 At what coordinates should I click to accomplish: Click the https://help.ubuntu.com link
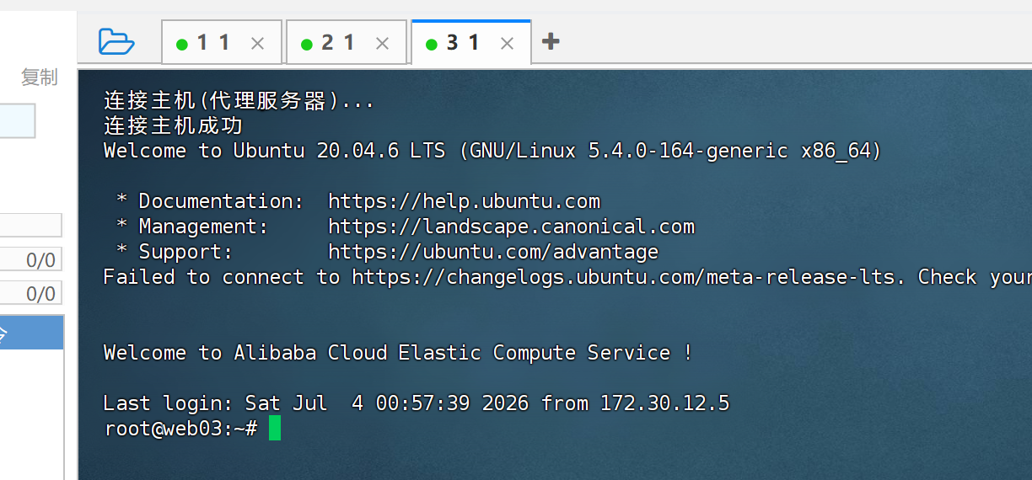point(464,201)
